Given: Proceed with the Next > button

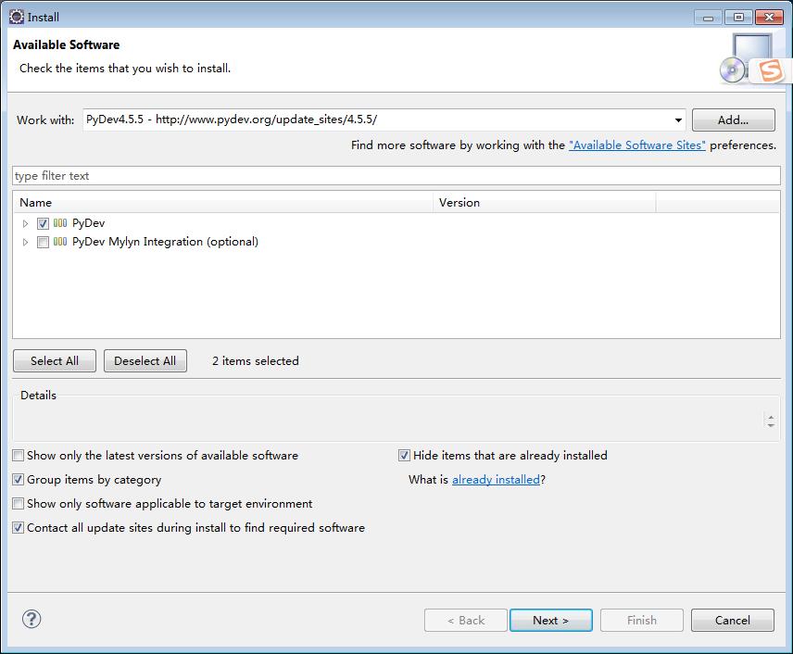Looking at the screenshot, I should 551,621.
